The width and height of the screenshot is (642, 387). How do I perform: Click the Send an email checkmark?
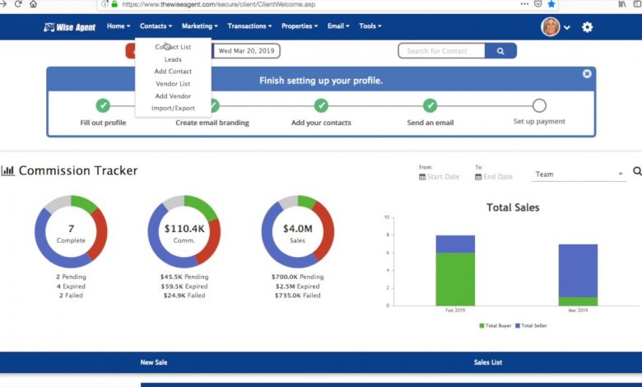point(430,105)
